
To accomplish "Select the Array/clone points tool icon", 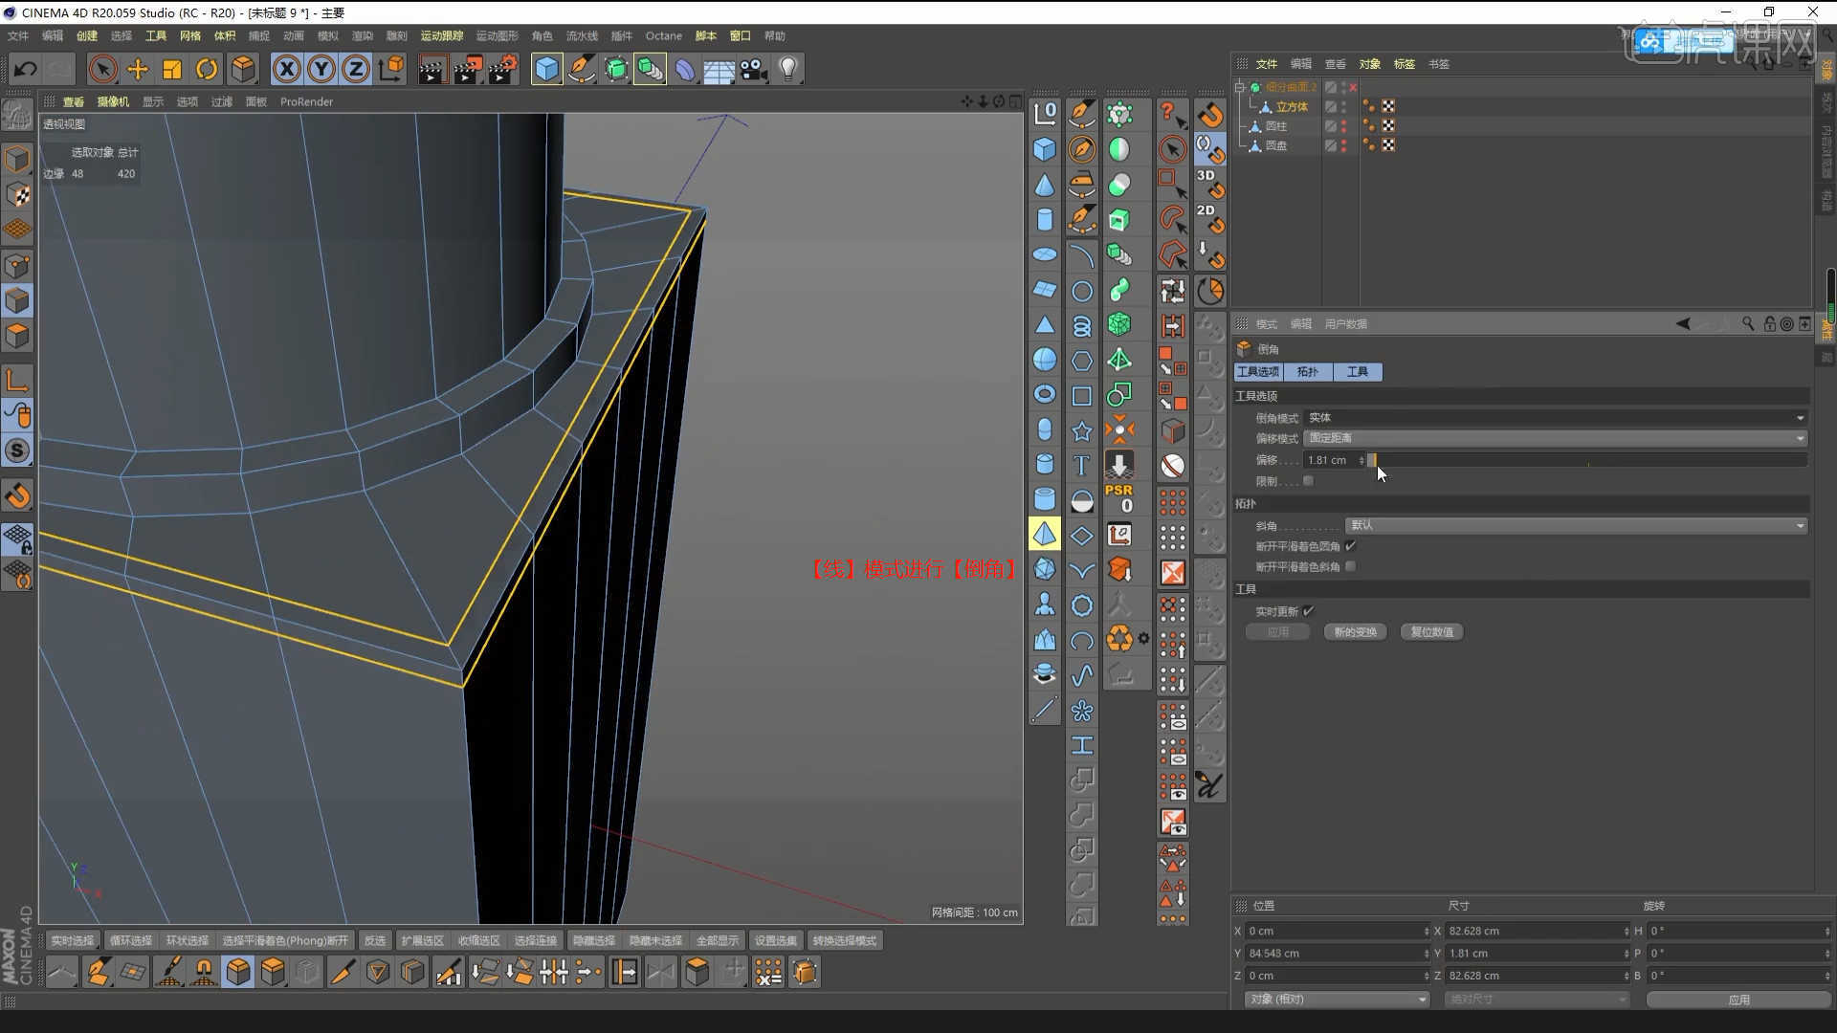I will pos(768,972).
